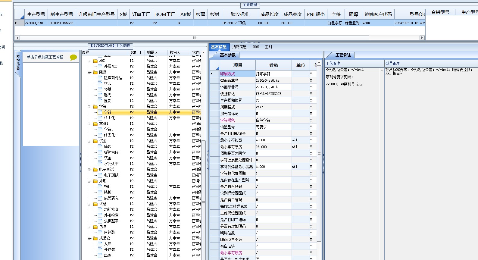Select the 基本参数 sub-tab
478x260 pixels.
[228, 55]
